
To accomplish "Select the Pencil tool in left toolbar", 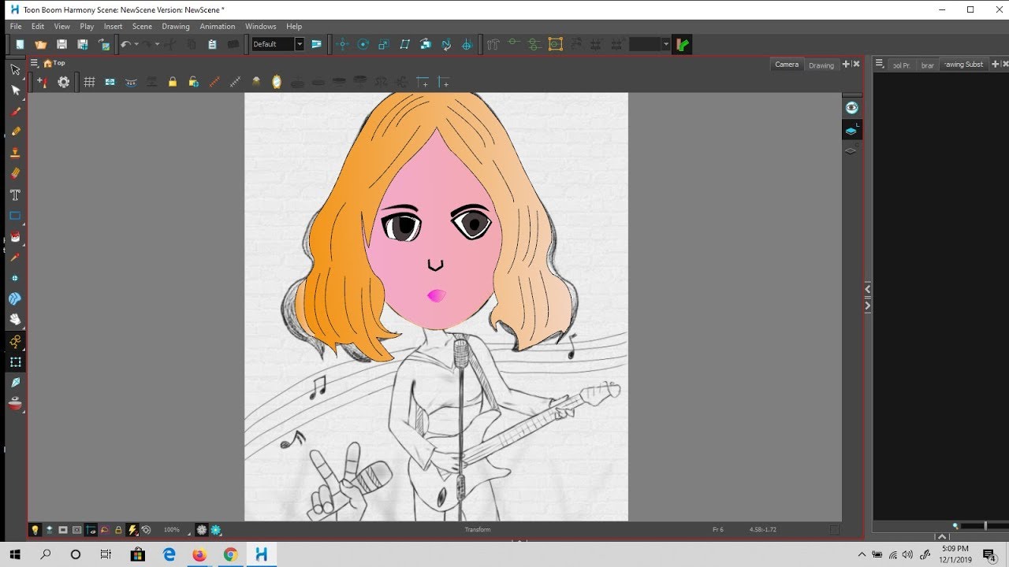I will tap(15, 132).
